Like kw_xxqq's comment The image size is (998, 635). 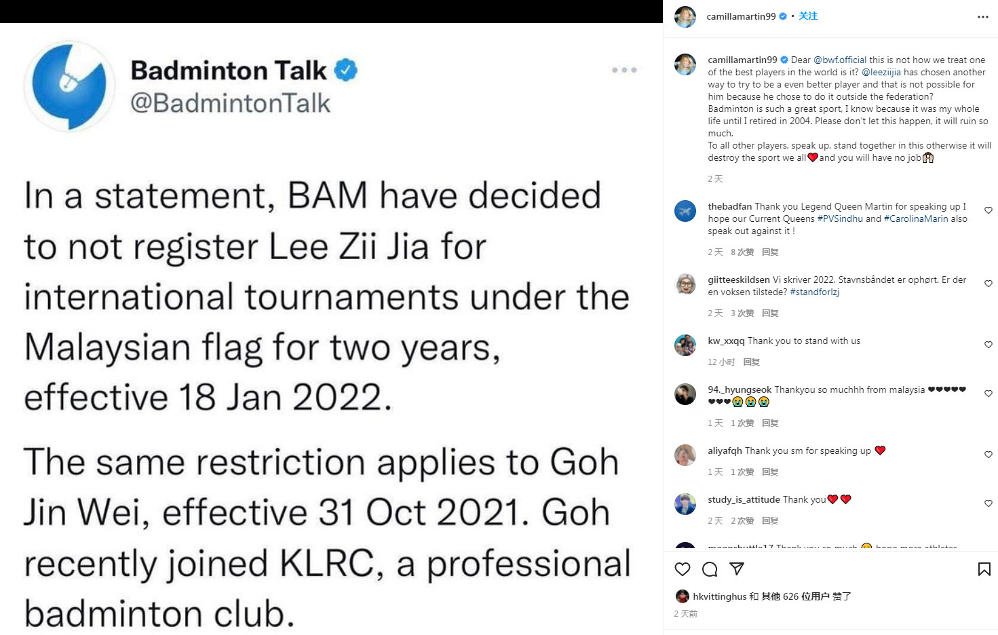pyautogui.click(x=989, y=345)
